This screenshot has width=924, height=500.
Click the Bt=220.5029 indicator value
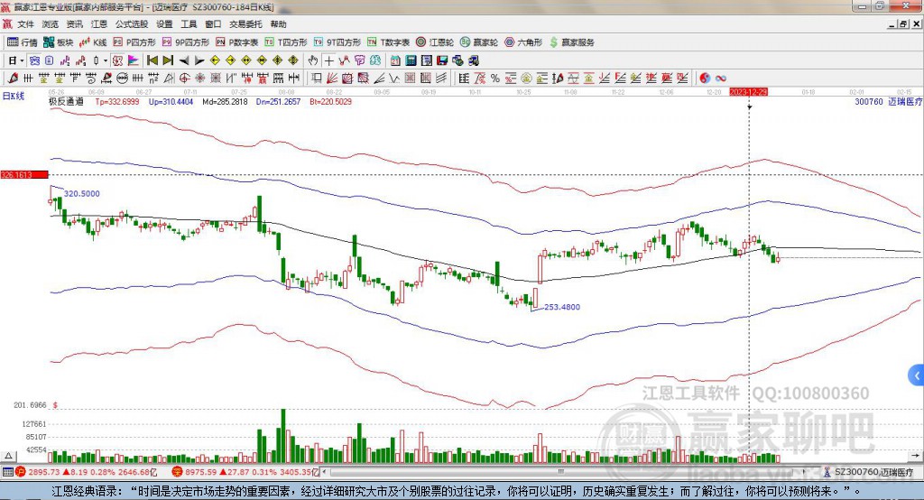coord(330,101)
